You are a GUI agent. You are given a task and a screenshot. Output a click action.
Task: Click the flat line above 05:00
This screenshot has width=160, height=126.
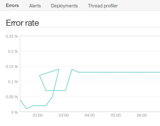(116, 72)
